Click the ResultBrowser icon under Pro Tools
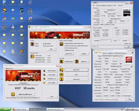Viewport: 139px width, 111px height. tap(61, 62)
